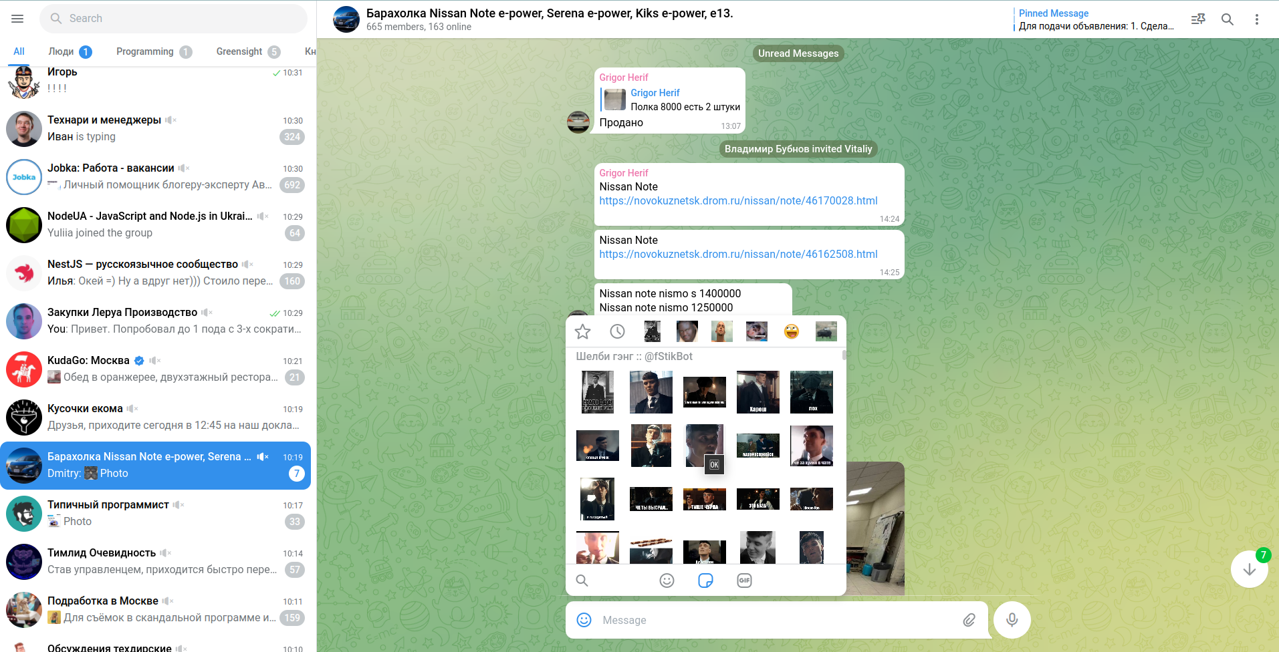Send the Карош sticker
1279x652 pixels.
758,392
